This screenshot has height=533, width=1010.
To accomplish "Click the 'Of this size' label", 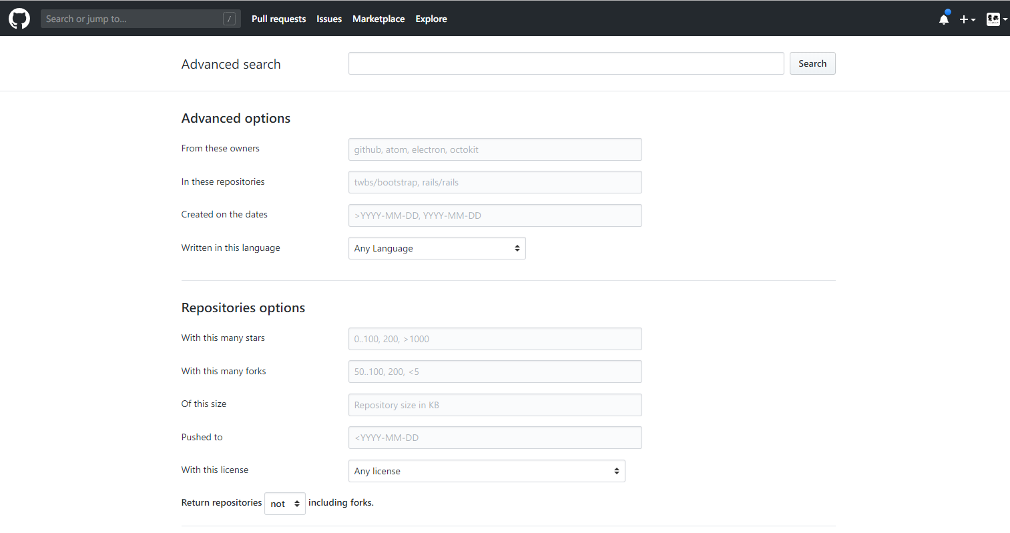I will (x=204, y=404).
